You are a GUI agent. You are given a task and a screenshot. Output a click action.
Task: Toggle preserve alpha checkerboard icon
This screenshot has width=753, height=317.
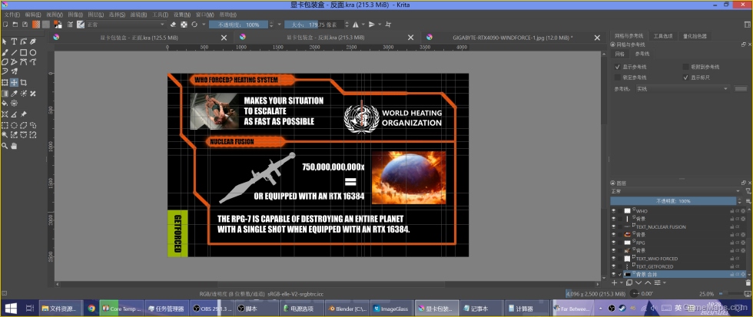[x=184, y=25]
